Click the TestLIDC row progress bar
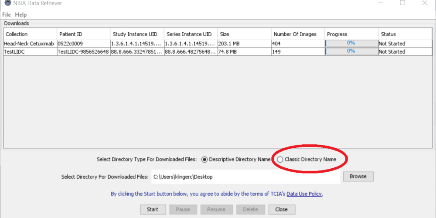This screenshot has width=436, height=218. click(x=351, y=51)
